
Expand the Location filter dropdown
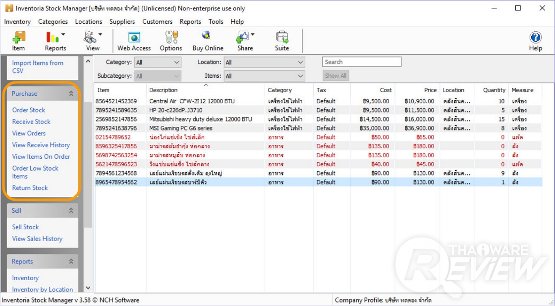(x=264, y=62)
